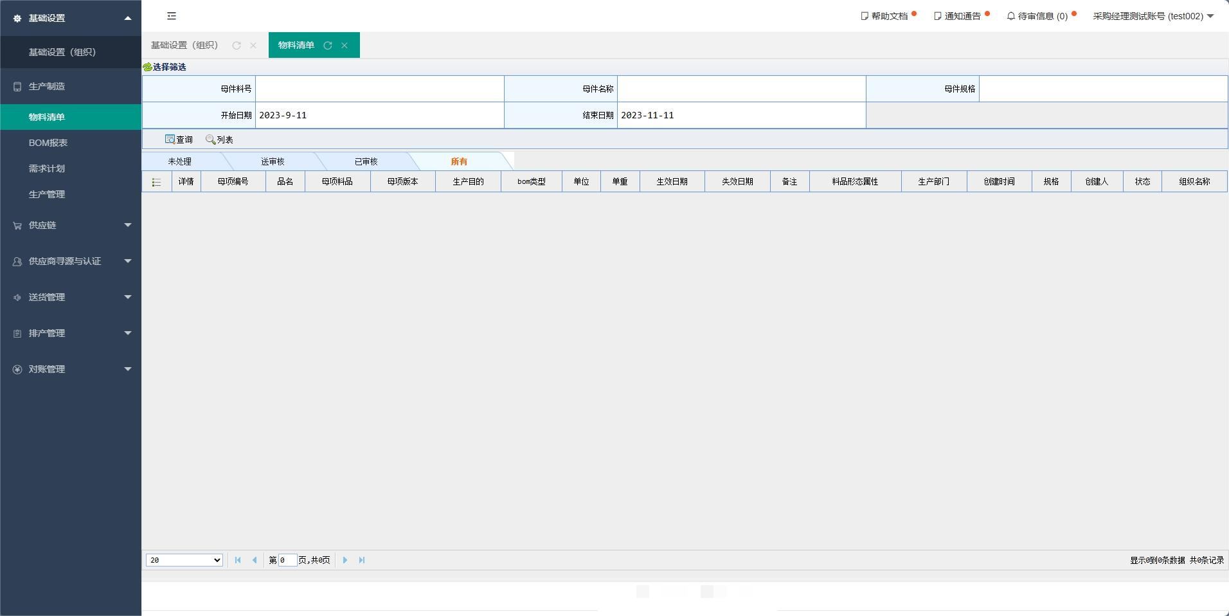
Task: Click the 母件规格 input field
Action: coord(1103,89)
